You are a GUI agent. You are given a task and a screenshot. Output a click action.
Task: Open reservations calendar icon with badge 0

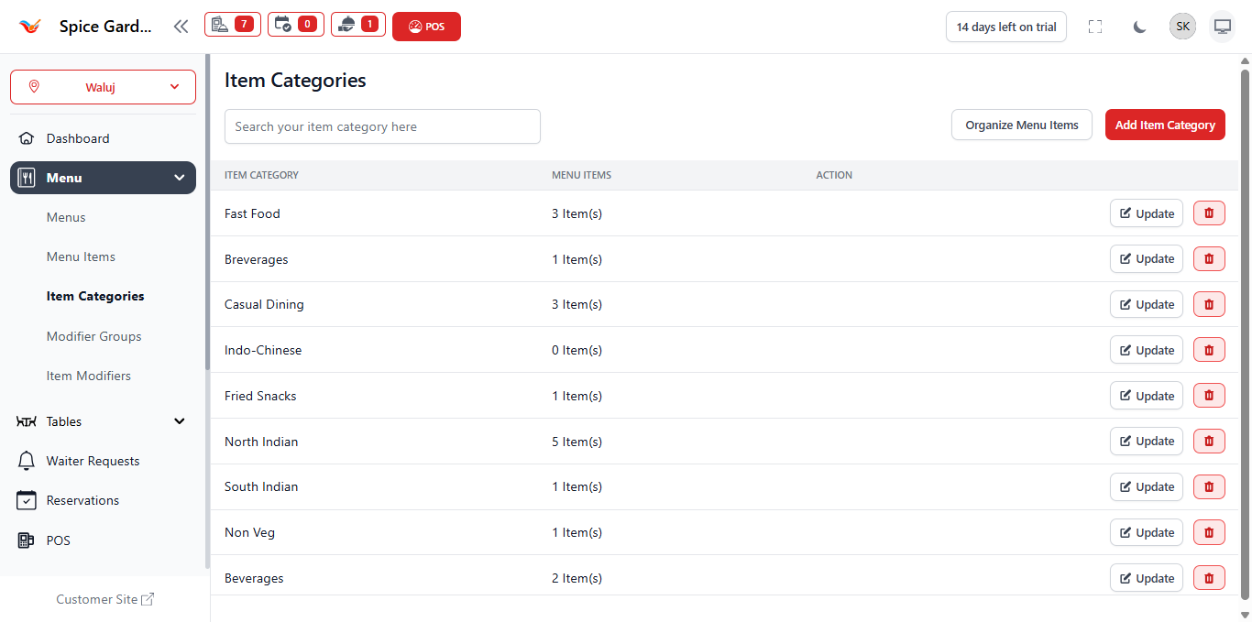tap(295, 25)
